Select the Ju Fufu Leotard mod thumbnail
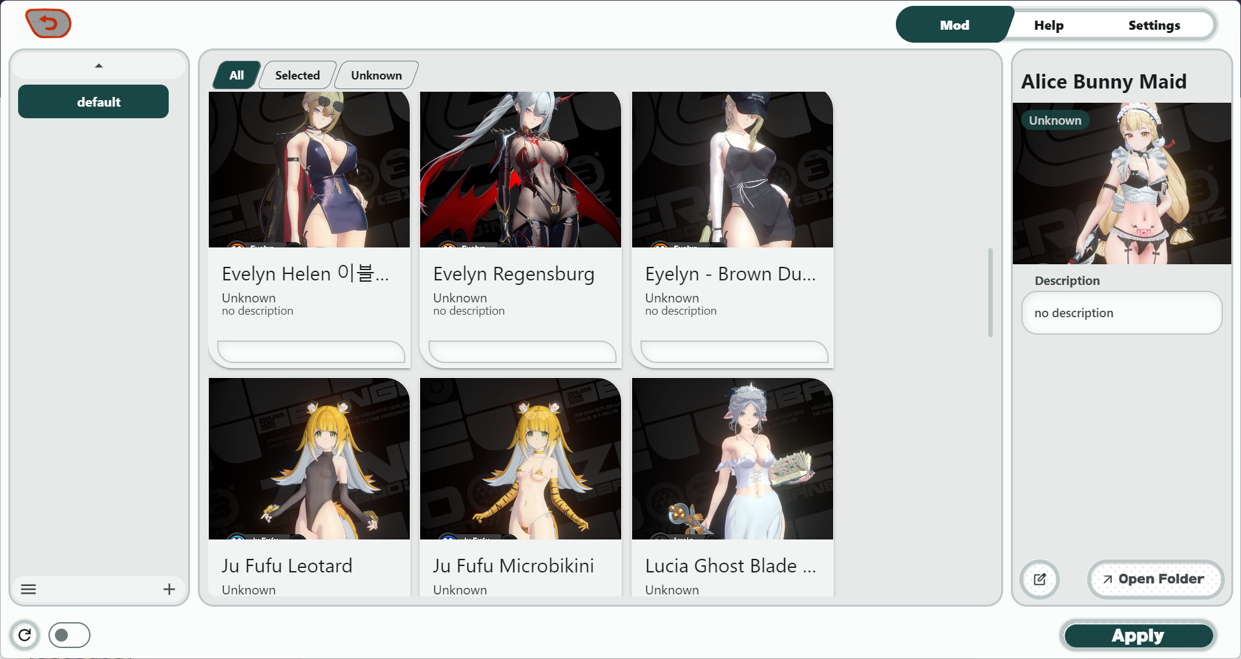 tap(309, 459)
